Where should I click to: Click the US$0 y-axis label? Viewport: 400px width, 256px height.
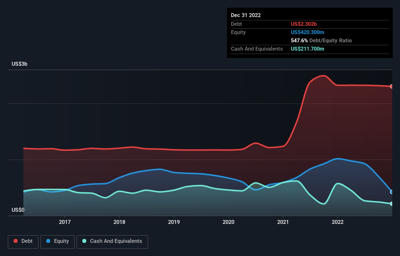pos(18,210)
